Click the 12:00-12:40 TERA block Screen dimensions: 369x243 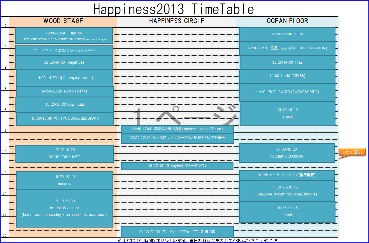287,34
